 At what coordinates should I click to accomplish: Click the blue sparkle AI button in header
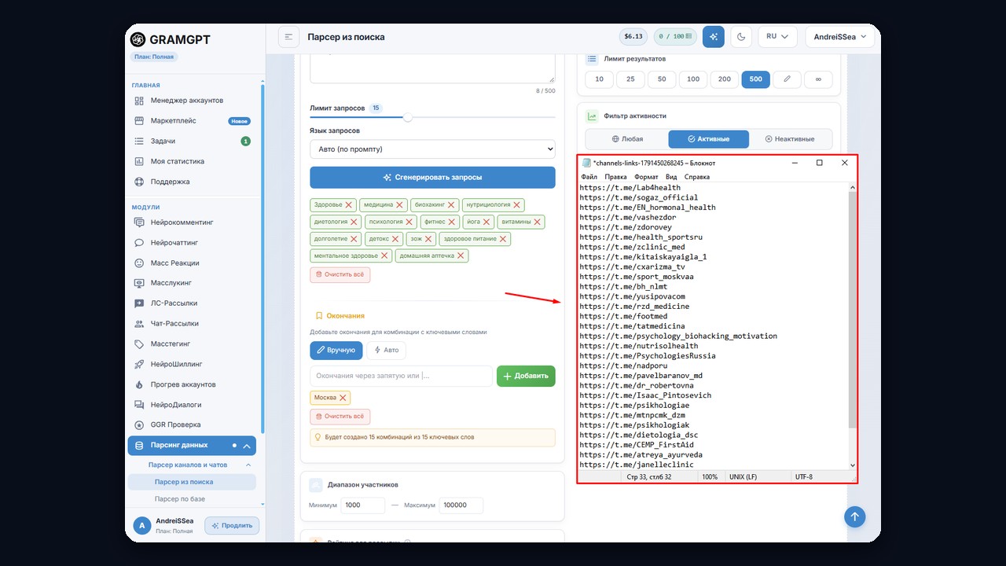point(714,37)
